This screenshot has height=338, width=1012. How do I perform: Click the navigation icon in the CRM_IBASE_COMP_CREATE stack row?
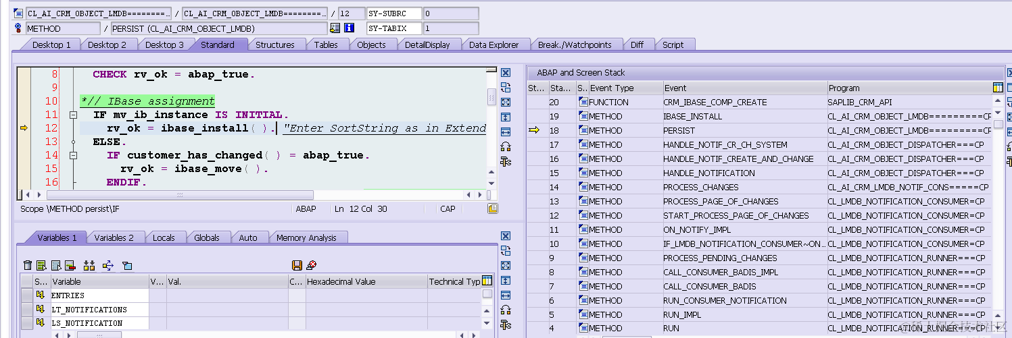point(583,103)
